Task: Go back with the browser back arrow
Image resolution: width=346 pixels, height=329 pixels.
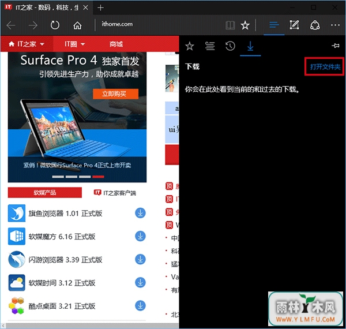Action: [x=11, y=25]
